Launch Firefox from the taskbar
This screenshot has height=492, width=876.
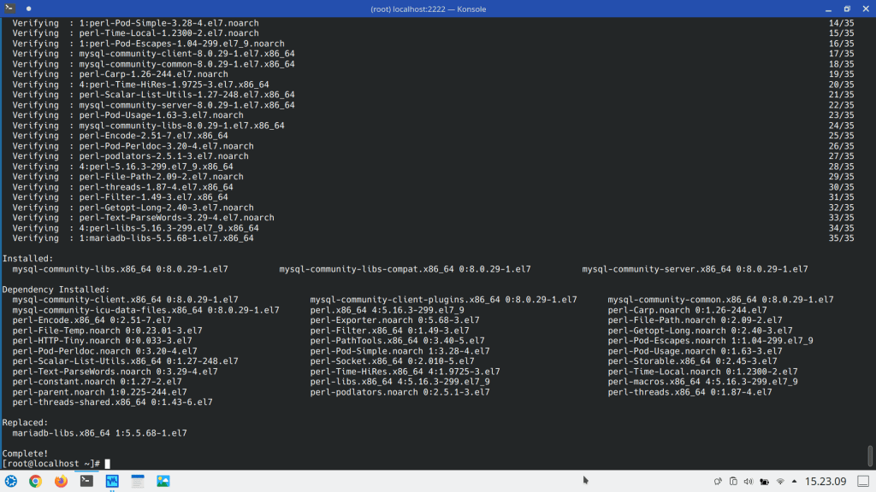click(61, 481)
